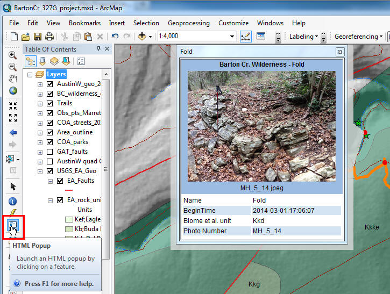Open the Editor toolbar icon
The height and width of the screenshot is (294, 390).
246,37
